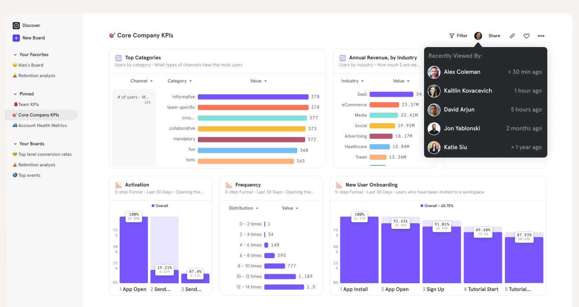Collapse the Your Favorites section

point(15,55)
